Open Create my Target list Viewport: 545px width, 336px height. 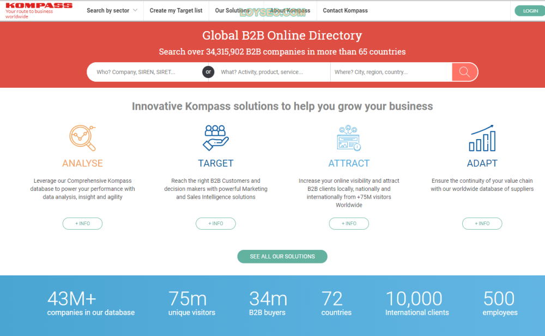pyautogui.click(x=176, y=10)
